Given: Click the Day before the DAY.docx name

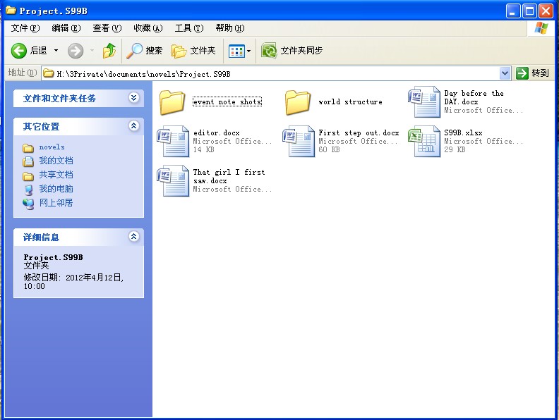Looking at the screenshot, I should tap(474, 97).
